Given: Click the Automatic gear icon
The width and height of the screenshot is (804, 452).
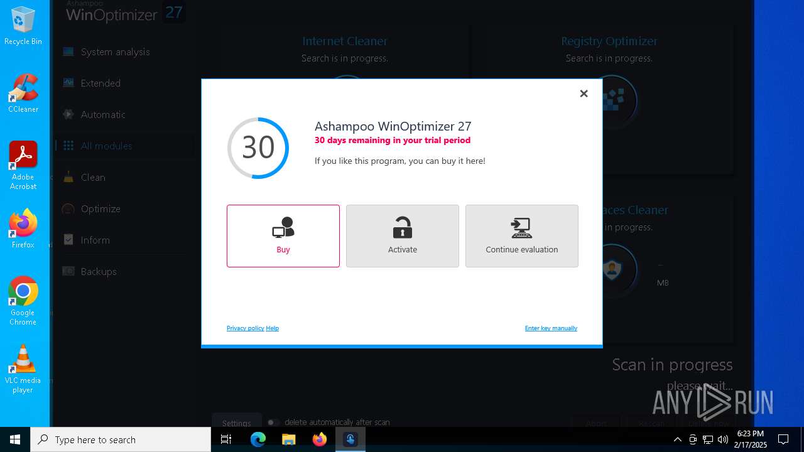Looking at the screenshot, I should pyautogui.click(x=68, y=114).
